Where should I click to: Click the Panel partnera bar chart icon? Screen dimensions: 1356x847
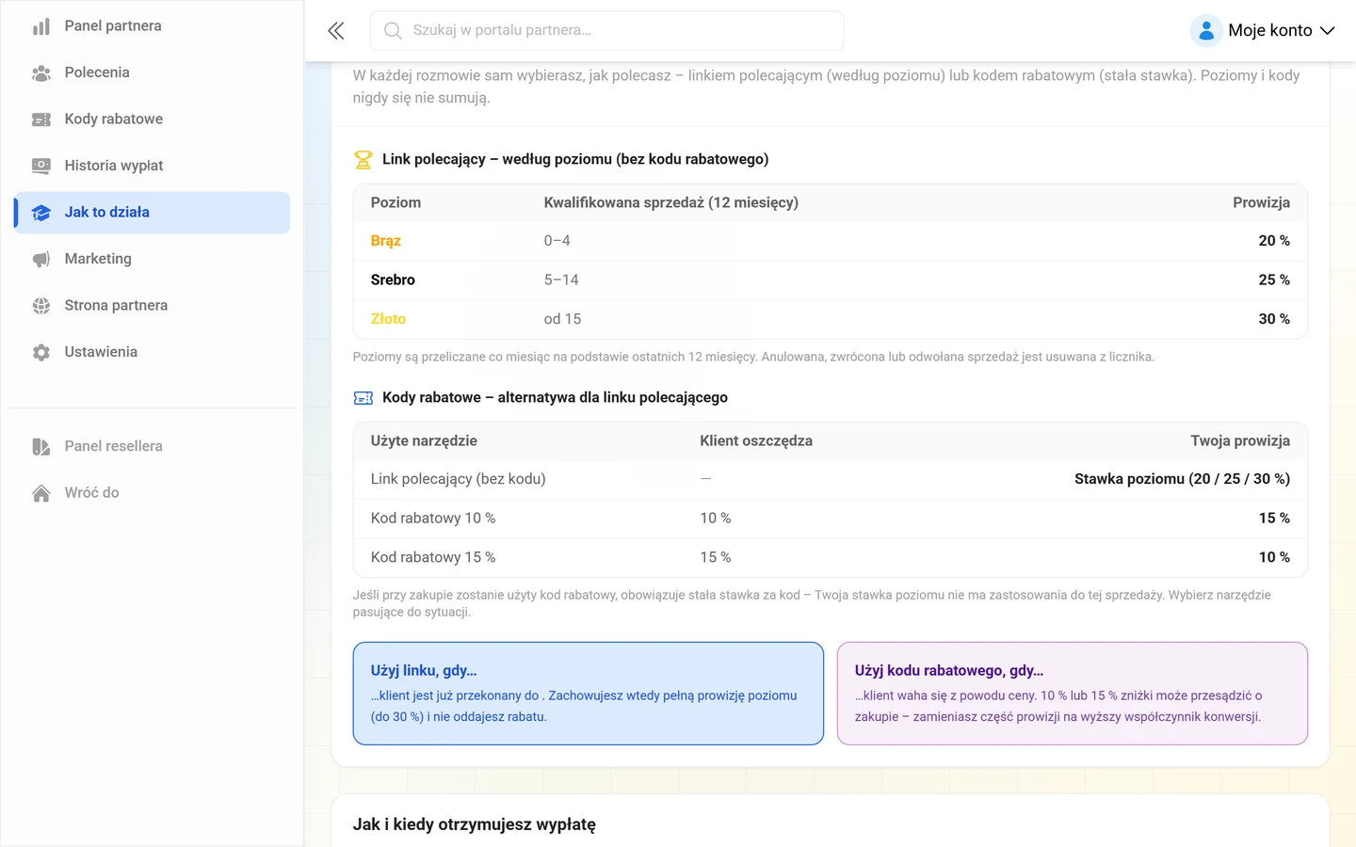pyautogui.click(x=41, y=26)
